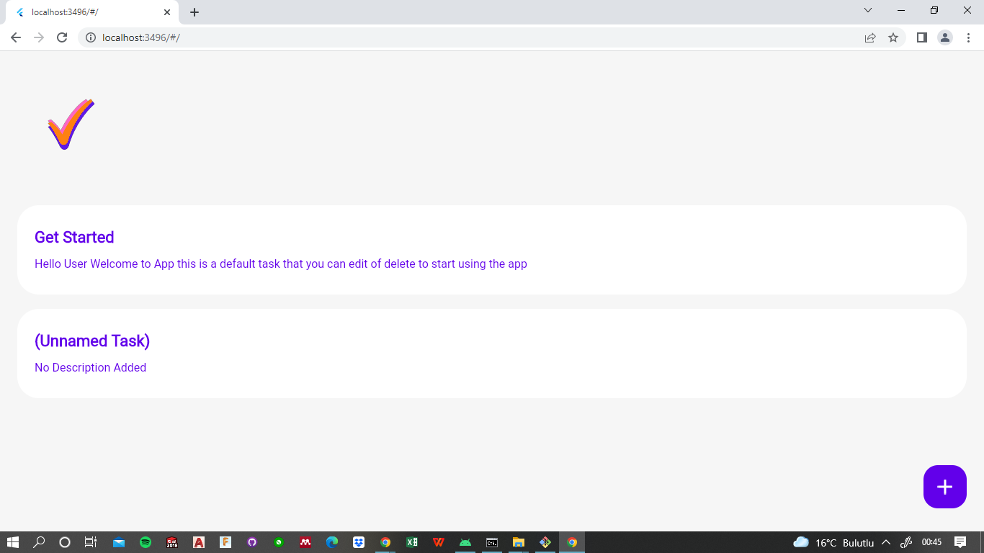Open a new browser tab
Screen dimensions: 984x553
(194, 12)
